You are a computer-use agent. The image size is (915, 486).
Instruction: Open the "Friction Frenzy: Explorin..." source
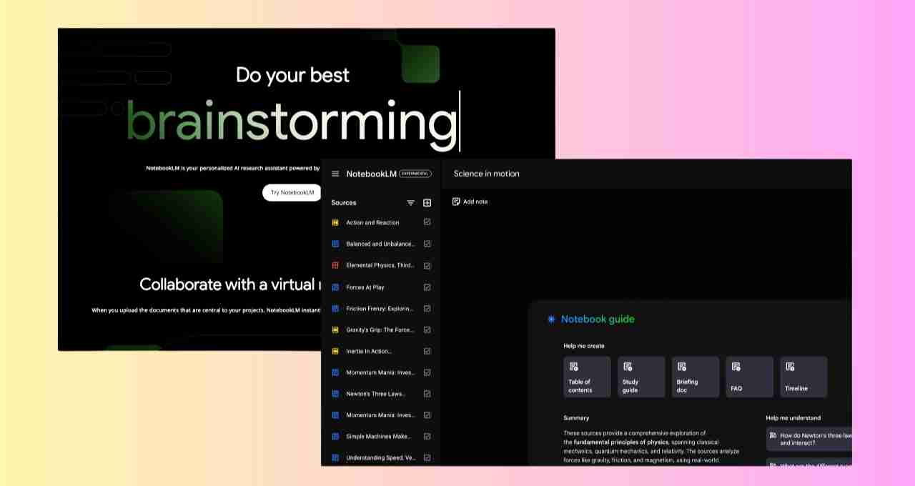380,308
